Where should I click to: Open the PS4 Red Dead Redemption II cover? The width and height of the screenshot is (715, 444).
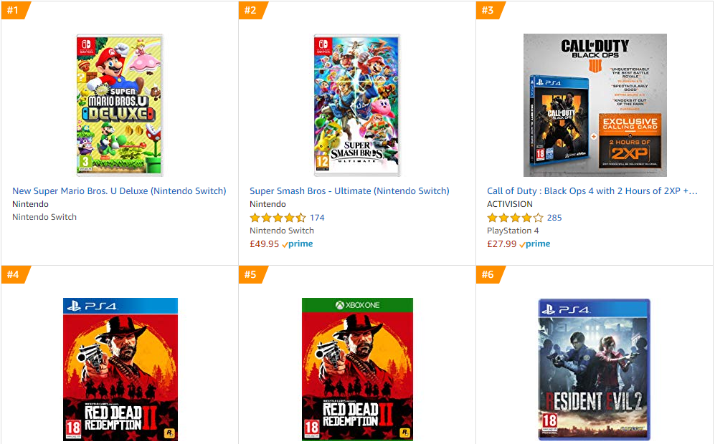pyautogui.click(x=120, y=370)
